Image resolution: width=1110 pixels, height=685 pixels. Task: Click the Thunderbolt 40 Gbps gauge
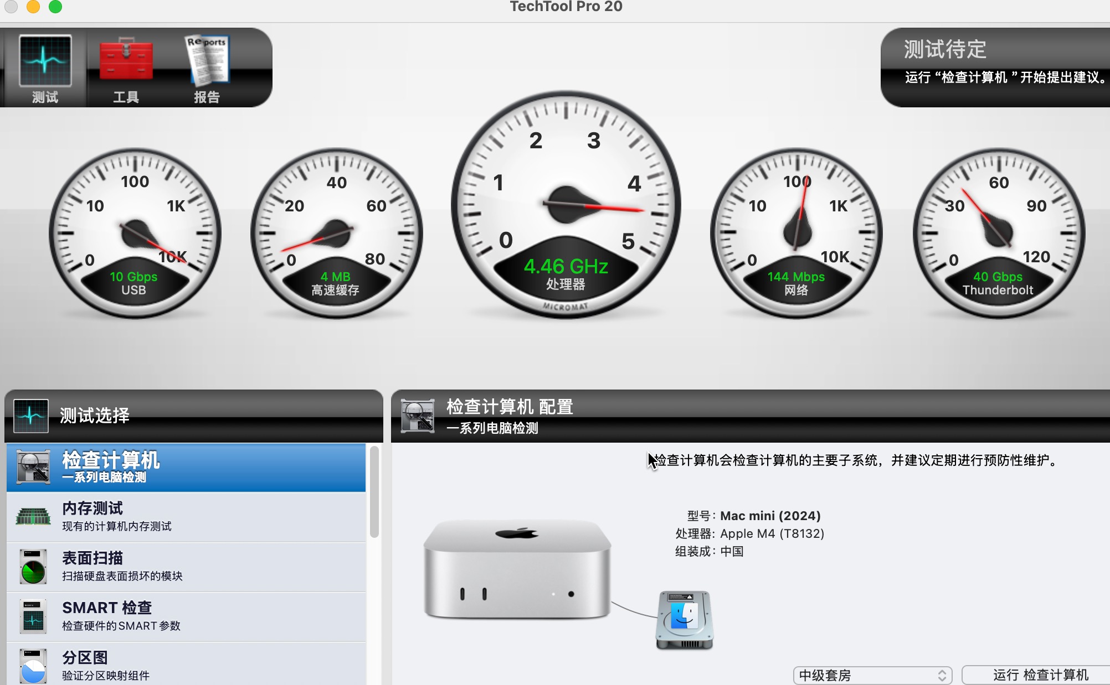pyautogui.click(x=999, y=233)
